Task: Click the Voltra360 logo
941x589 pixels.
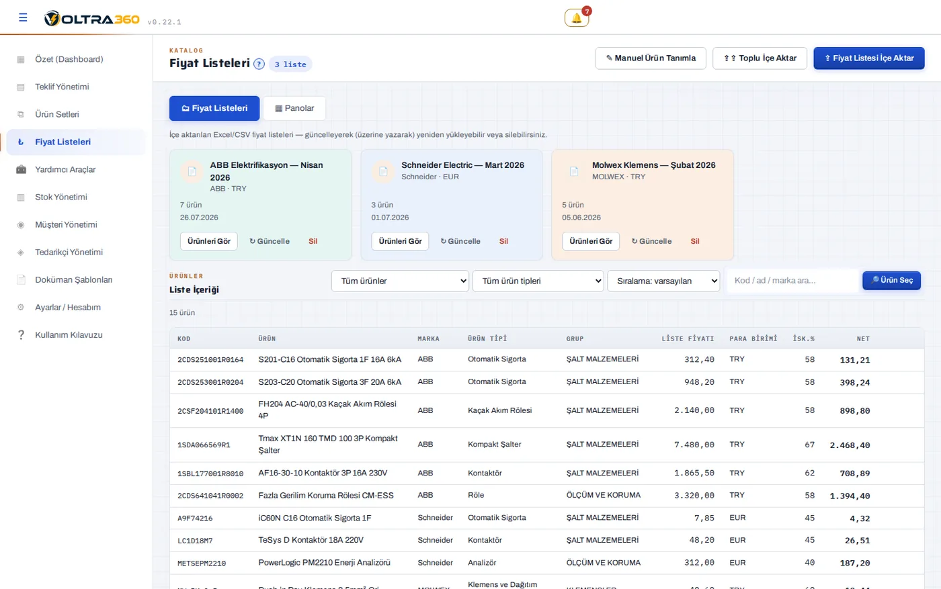Action: click(x=92, y=19)
